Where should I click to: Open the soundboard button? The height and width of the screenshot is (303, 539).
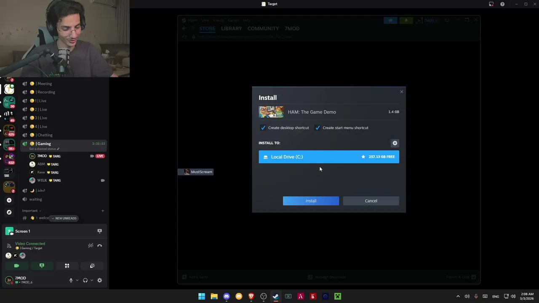(92, 266)
